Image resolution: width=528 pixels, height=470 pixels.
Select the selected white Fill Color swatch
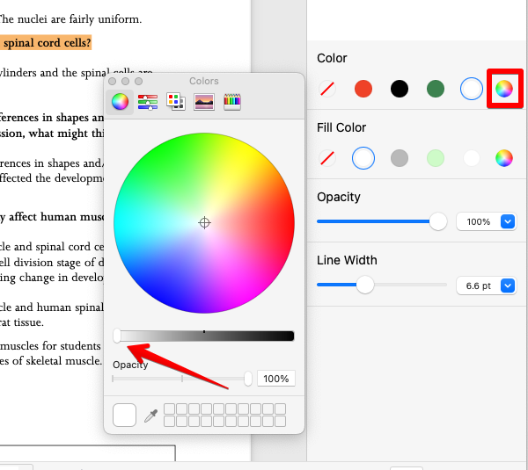(x=363, y=158)
